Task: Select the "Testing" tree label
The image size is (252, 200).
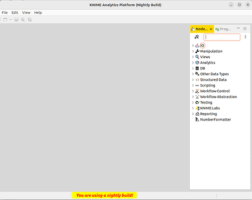Action: (x=206, y=102)
